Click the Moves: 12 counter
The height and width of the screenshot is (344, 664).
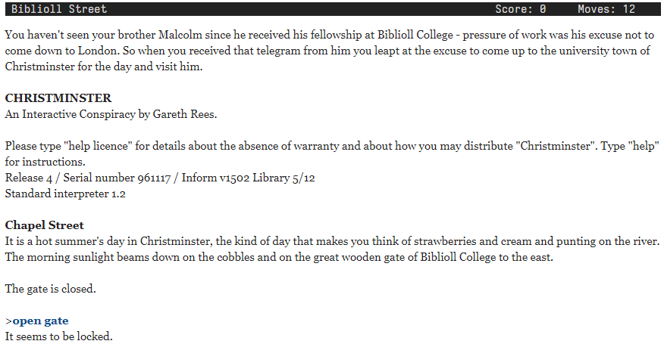(x=606, y=9)
